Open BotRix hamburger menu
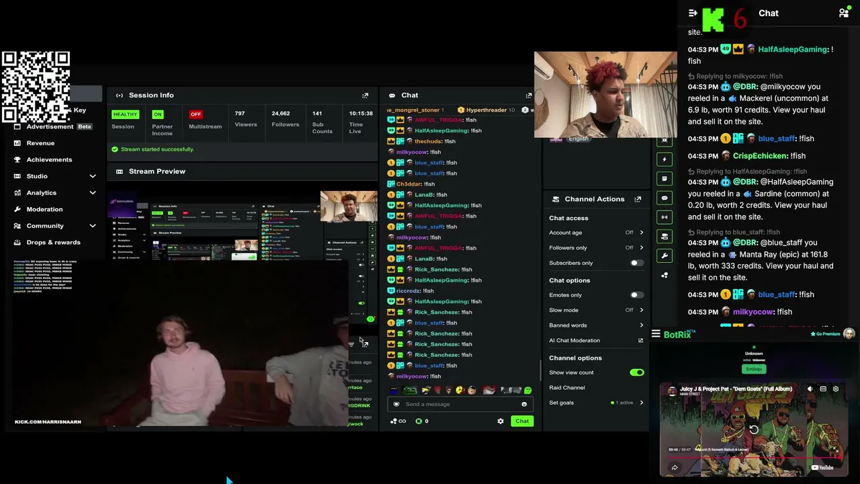This screenshot has height=484, width=860. click(656, 334)
